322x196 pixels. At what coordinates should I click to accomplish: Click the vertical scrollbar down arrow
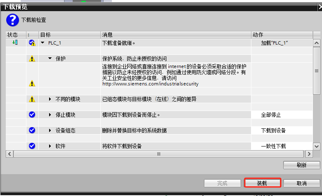[x=317, y=146]
